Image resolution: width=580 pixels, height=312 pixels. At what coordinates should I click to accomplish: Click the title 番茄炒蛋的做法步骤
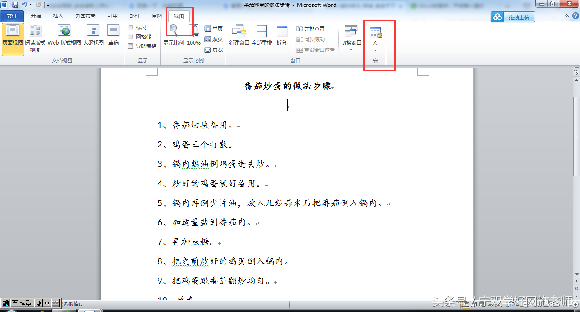coord(287,86)
